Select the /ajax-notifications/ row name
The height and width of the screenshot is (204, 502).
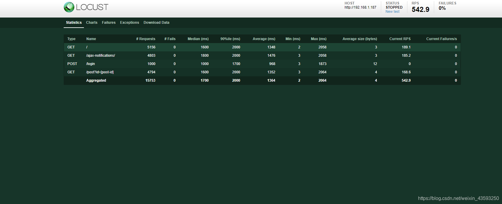(101, 56)
